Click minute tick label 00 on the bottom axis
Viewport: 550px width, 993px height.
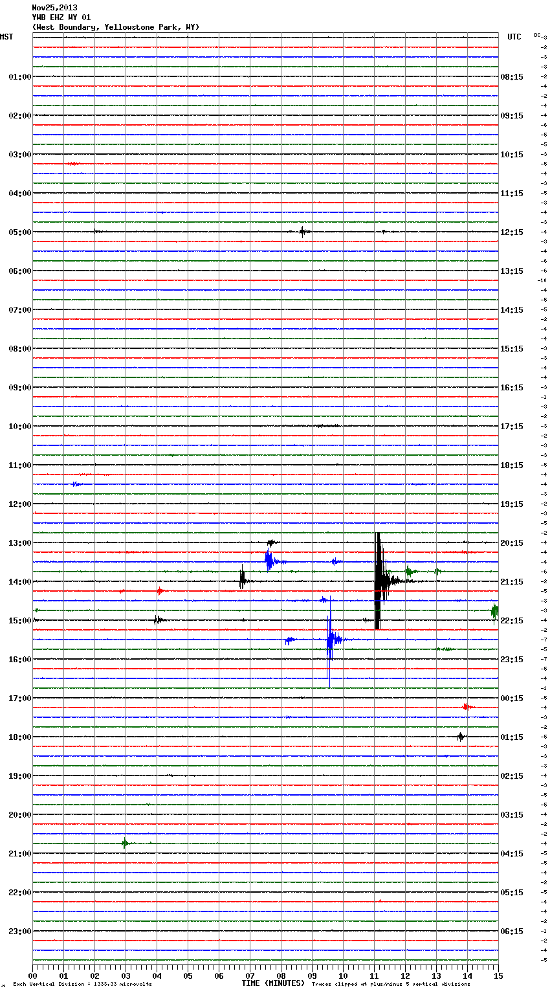pyautogui.click(x=32, y=976)
